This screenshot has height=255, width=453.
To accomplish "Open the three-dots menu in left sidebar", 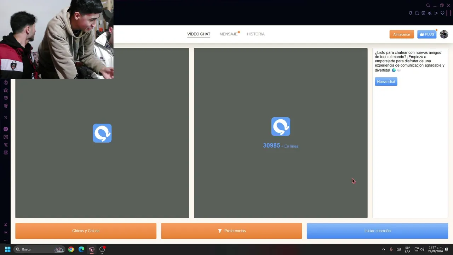I will tap(6, 240).
